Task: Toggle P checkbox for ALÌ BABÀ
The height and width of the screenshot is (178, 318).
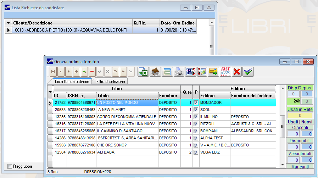Action: 196,152
